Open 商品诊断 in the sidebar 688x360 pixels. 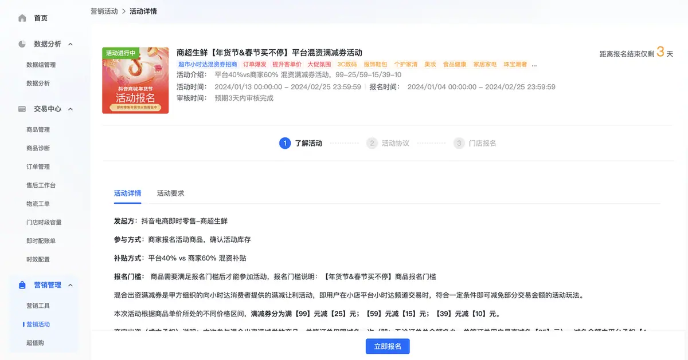click(x=38, y=148)
